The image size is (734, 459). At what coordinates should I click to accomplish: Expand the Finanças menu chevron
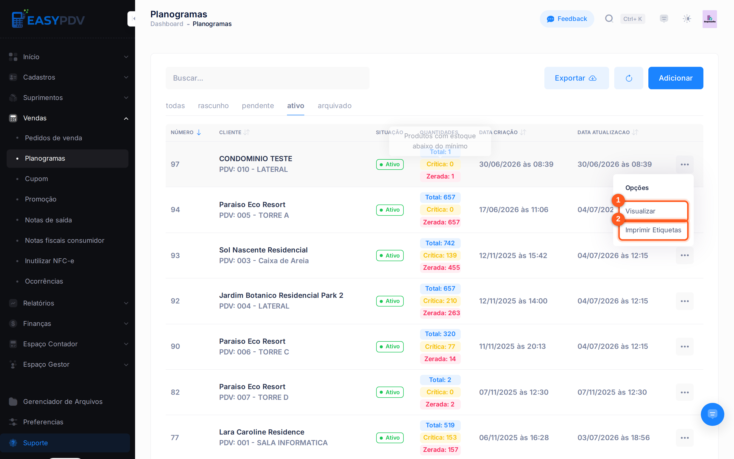[x=126, y=324]
